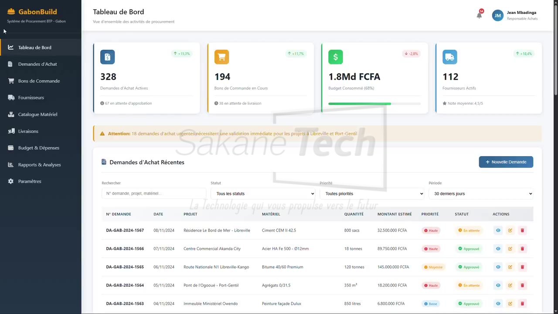Edit request DA-GAB-2024-1565
The height and width of the screenshot is (314, 558).
click(x=510, y=267)
